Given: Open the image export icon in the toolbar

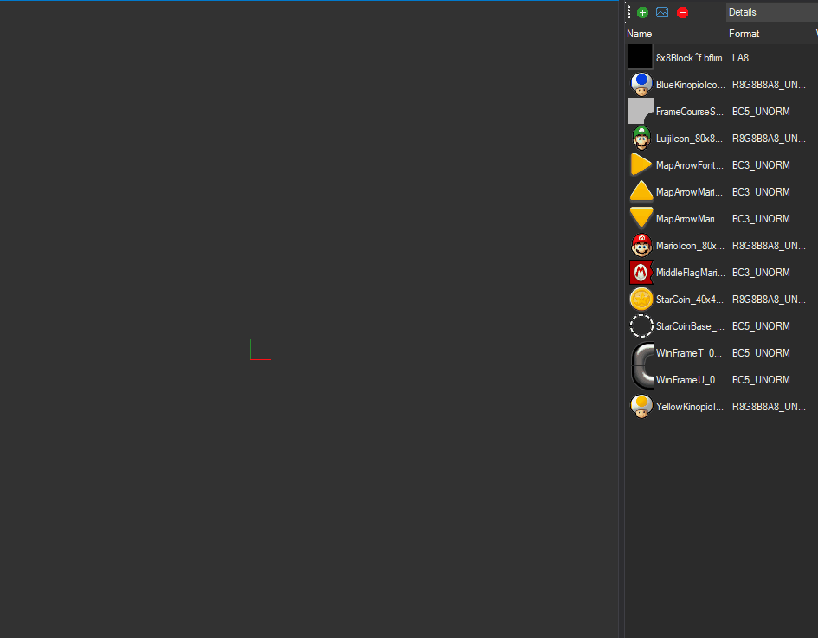Looking at the screenshot, I should [662, 12].
